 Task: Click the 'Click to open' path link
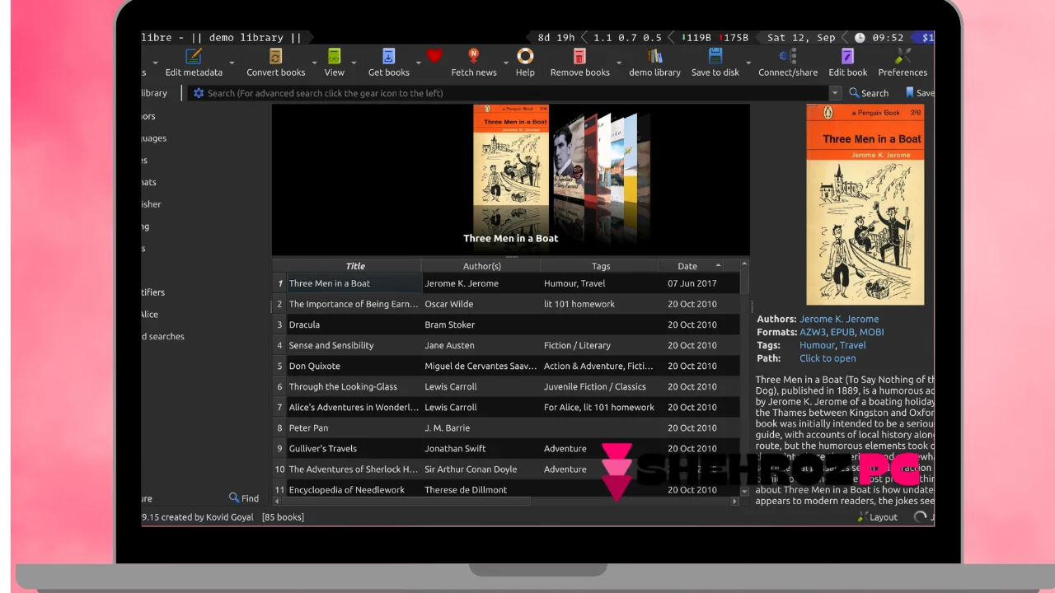(x=828, y=358)
